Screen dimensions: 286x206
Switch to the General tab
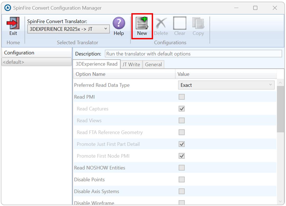(153, 64)
